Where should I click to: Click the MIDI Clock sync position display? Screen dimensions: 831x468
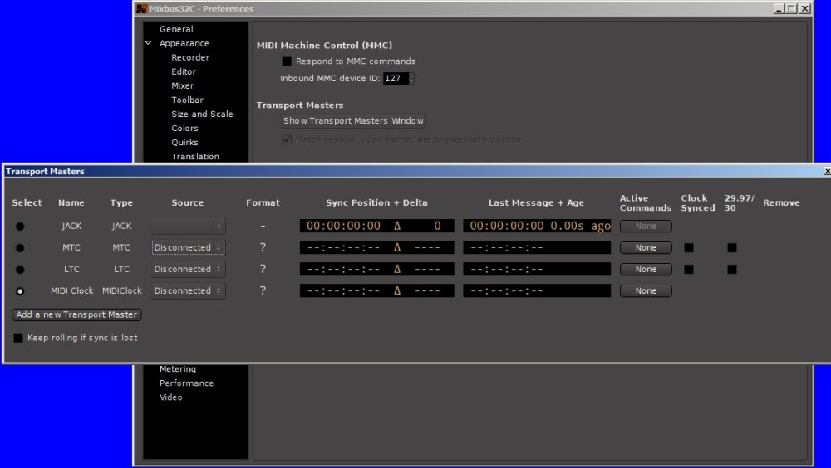click(x=376, y=291)
